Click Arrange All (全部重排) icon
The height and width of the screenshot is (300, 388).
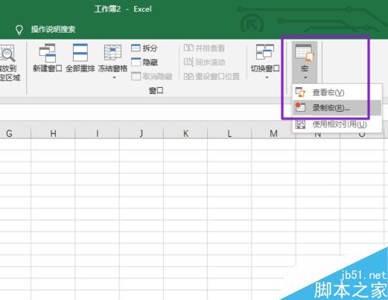coord(80,53)
